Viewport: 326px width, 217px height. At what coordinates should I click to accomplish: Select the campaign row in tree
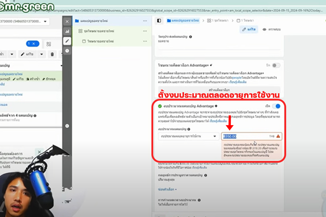[x=112, y=21]
